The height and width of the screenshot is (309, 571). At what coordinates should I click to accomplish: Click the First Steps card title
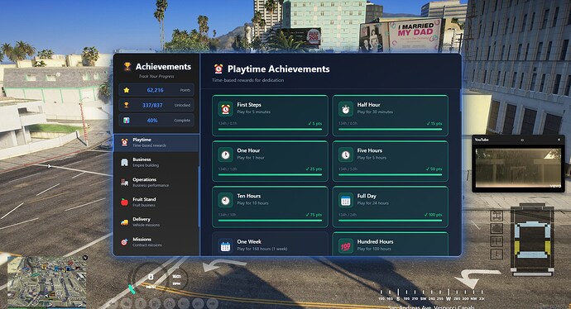[249, 105]
